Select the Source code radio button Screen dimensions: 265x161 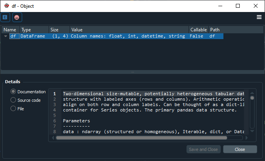(13, 100)
